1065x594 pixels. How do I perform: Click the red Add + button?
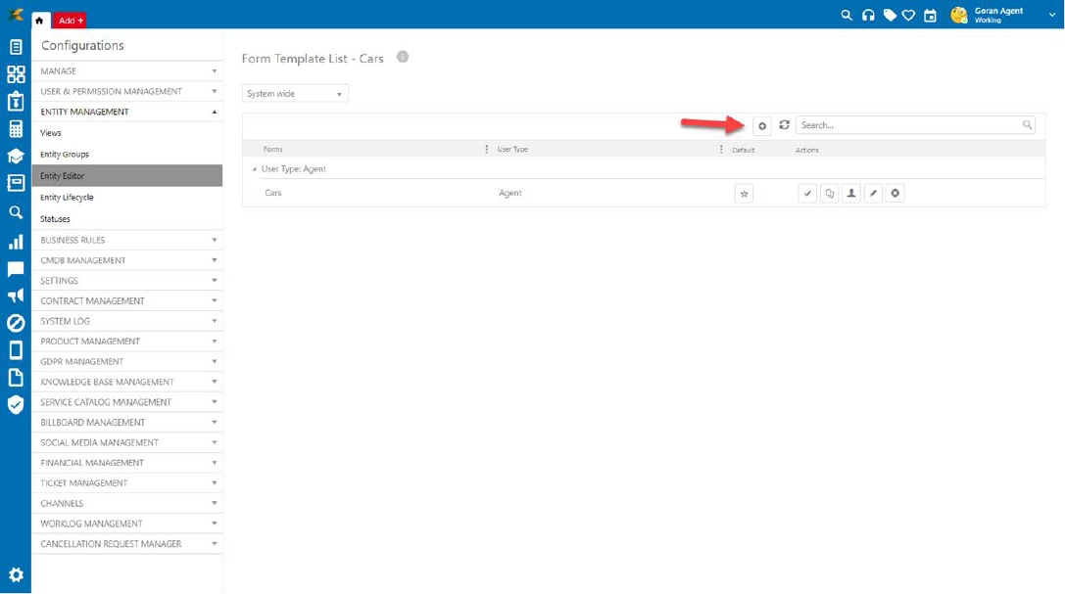(x=71, y=21)
